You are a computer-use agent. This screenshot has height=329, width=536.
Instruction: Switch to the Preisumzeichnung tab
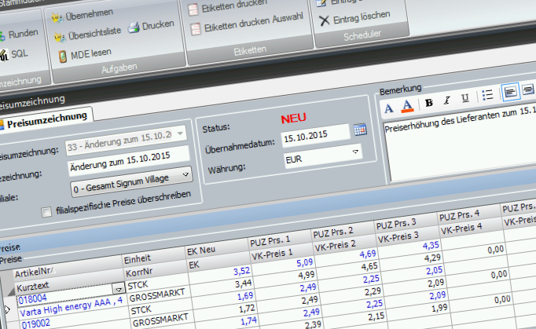tap(47, 118)
